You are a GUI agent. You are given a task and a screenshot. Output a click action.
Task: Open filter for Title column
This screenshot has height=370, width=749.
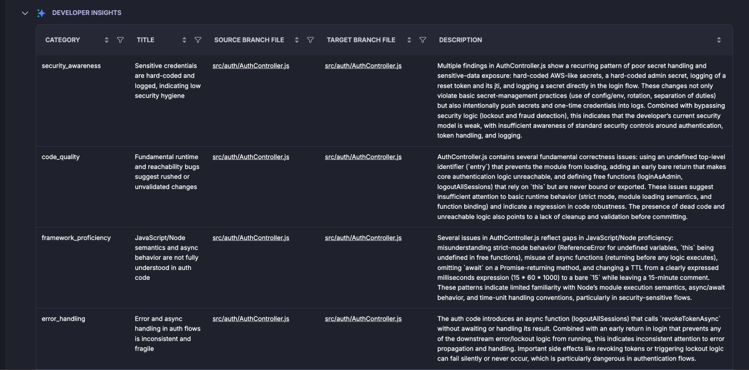(x=198, y=40)
